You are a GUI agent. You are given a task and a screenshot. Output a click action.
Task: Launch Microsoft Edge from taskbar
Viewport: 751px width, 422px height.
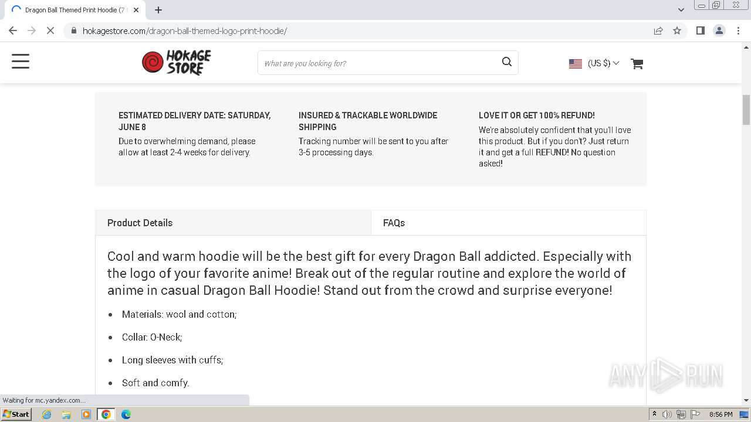coord(126,414)
